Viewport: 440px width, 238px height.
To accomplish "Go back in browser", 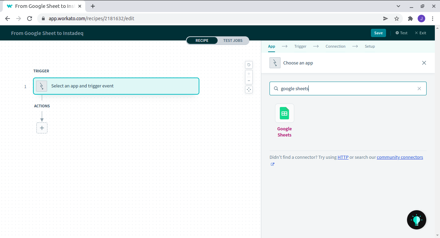I will click(8, 19).
